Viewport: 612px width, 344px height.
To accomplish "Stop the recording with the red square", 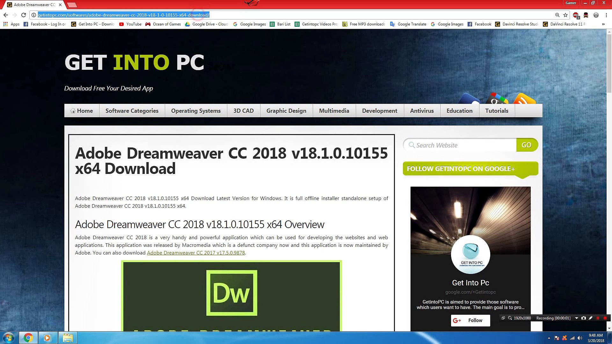I will tap(605, 318).
